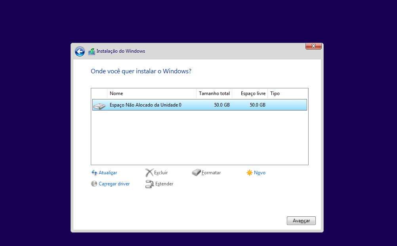397x246 pixels.
Task: Click the Atualizar refresh arrows icon
Action: click(94, 173)
